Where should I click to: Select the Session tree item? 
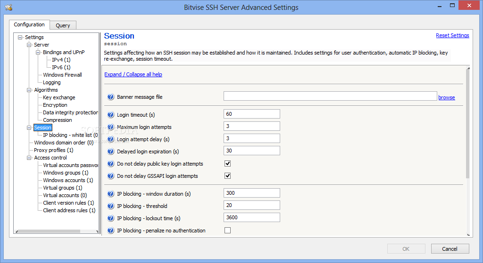[x=42, y=128]
